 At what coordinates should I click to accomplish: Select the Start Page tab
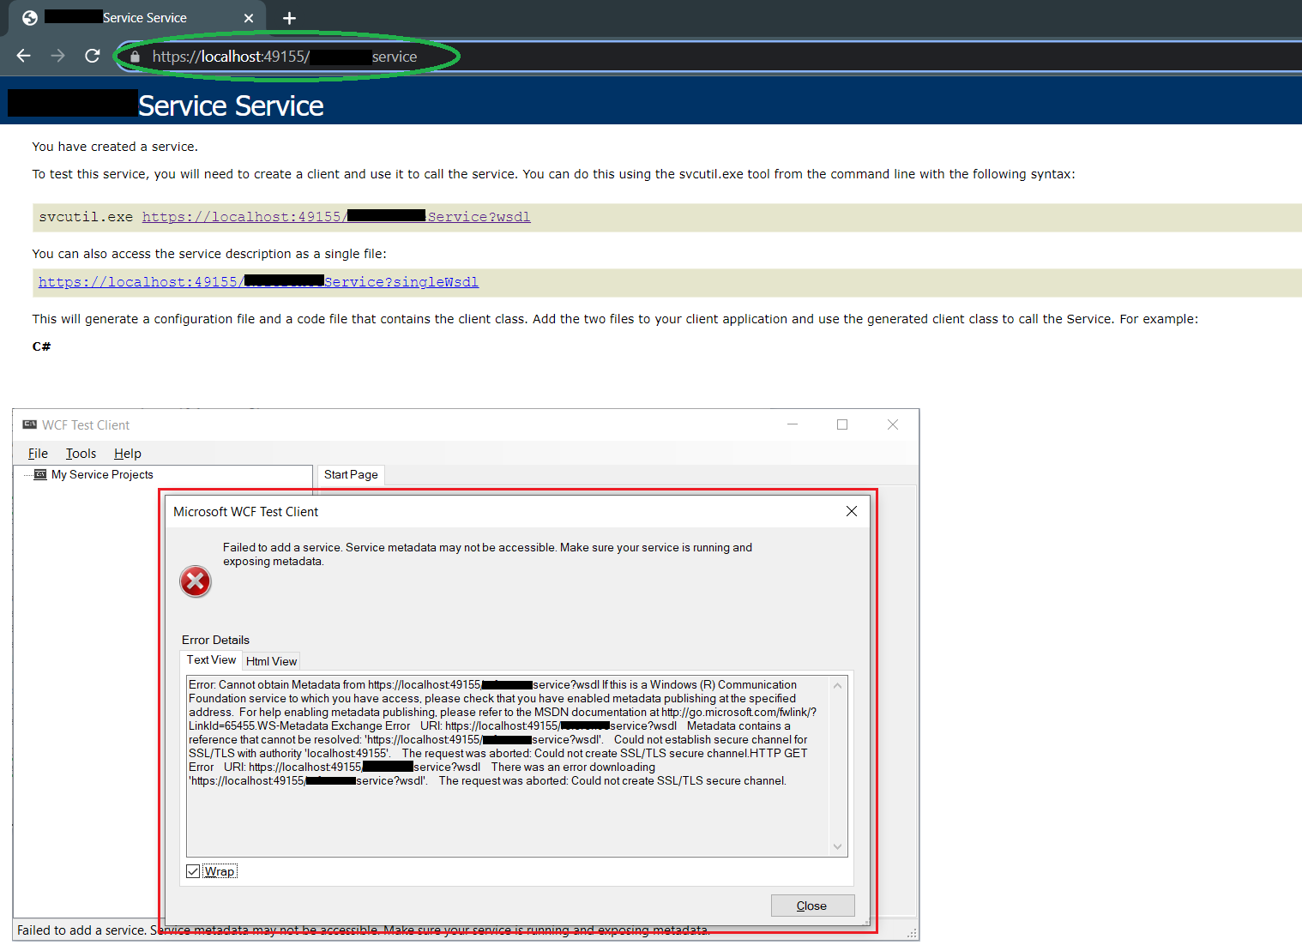point(351,474)
